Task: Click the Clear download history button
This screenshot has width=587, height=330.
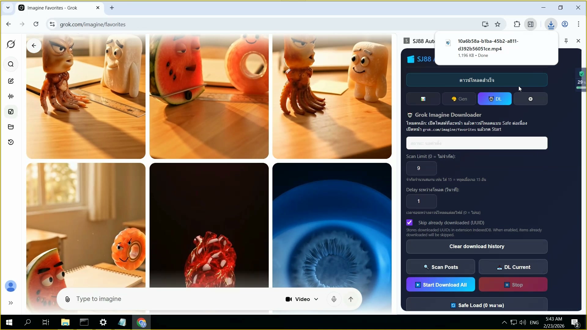Action: (x=477, y=246)
